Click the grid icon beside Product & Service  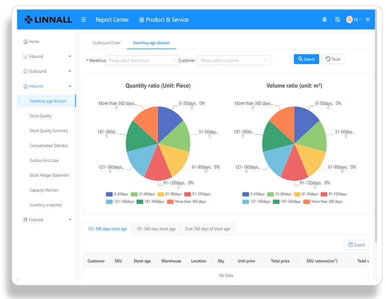click(x=141, y=20)
